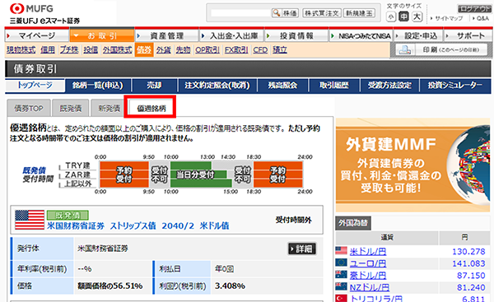This screenshot has width=494, height=302.
Task: Set the text size to 中
Action: (403, 16)
